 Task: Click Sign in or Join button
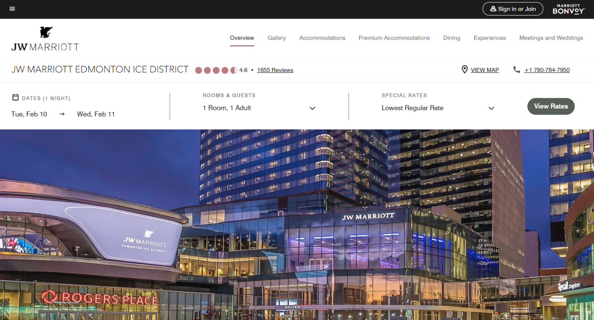click(513, 9)
